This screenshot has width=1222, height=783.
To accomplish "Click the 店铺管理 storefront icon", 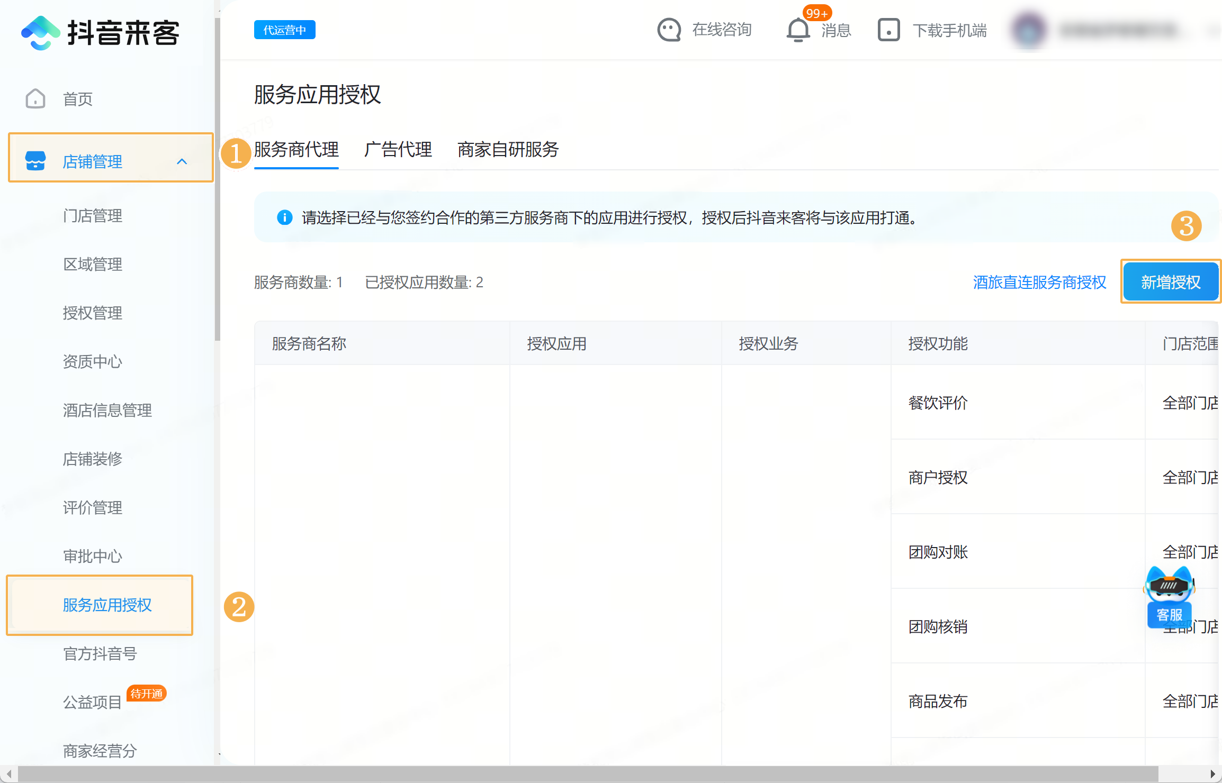I will click(35, 161).
